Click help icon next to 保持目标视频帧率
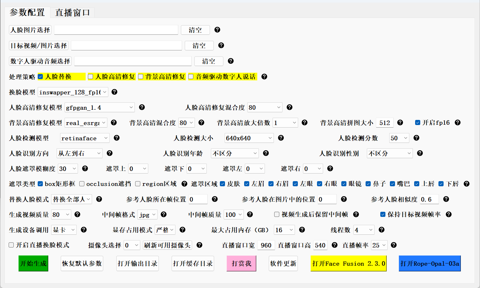 [449, 214]
